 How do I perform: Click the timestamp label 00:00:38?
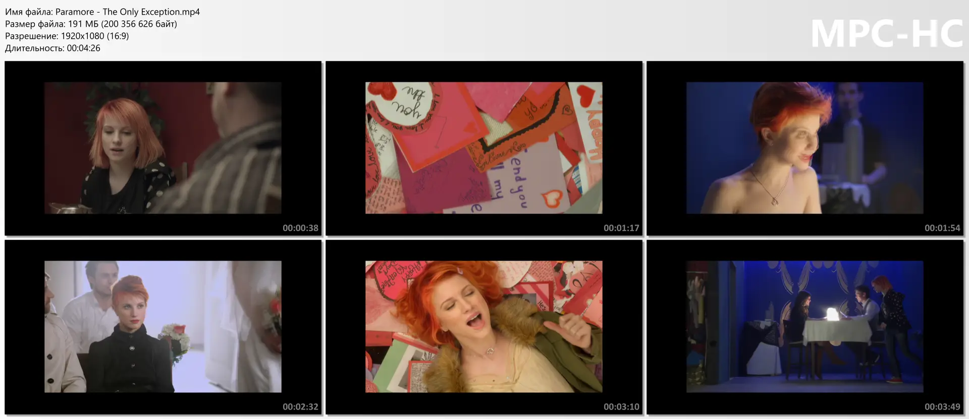(x=300, y=228)
